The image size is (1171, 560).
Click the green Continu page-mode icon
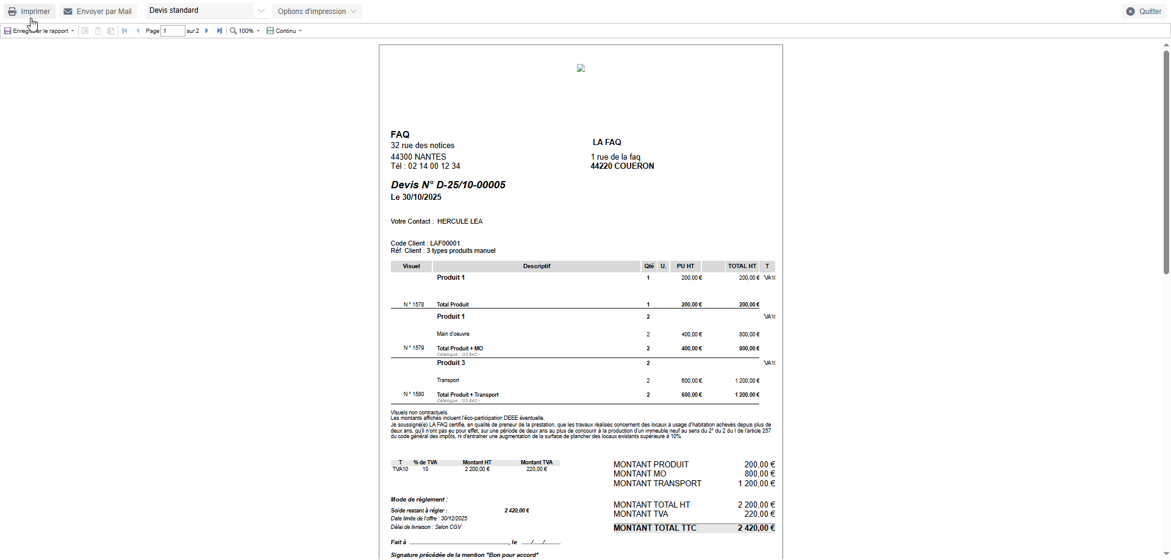(270, 30)
